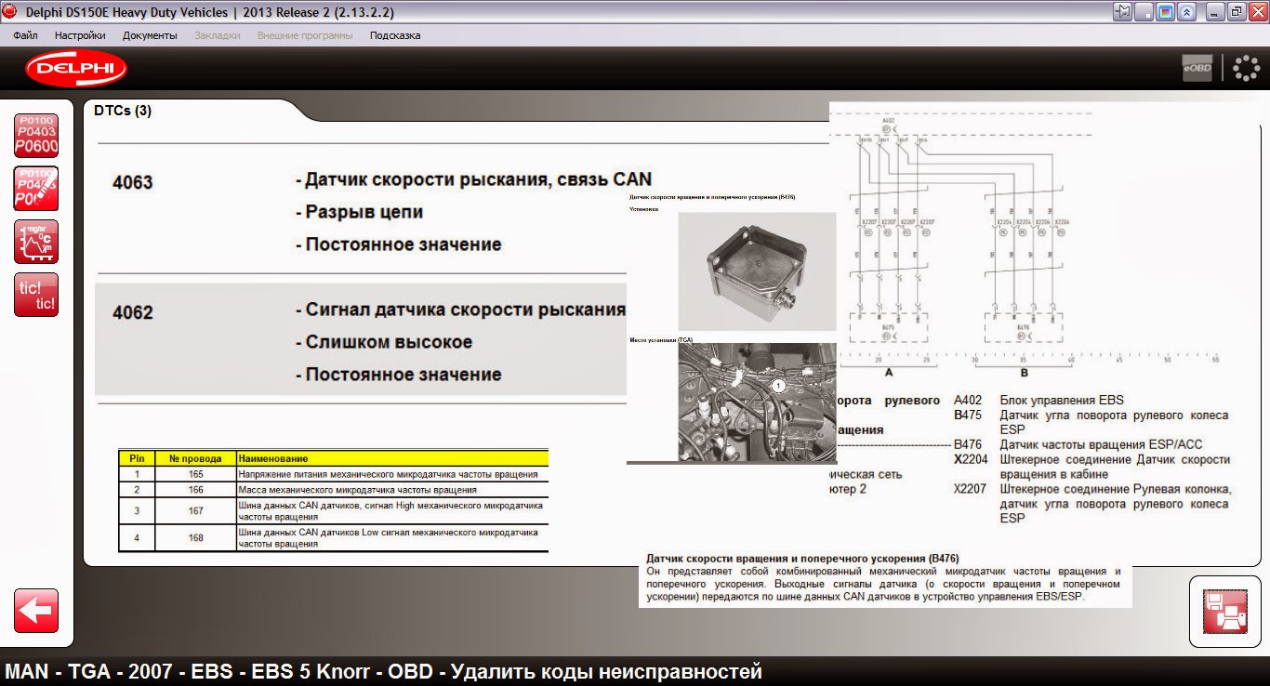The width and height of the screenshot is (1270, 686).
Task: Select fault code 4063
Action: (133, 183)
